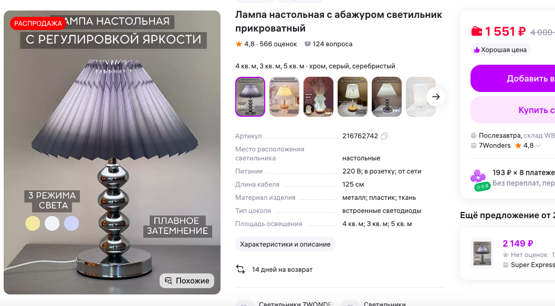Open the 124 вопроса questions link

pyautogui.click(x=332, y=44)
